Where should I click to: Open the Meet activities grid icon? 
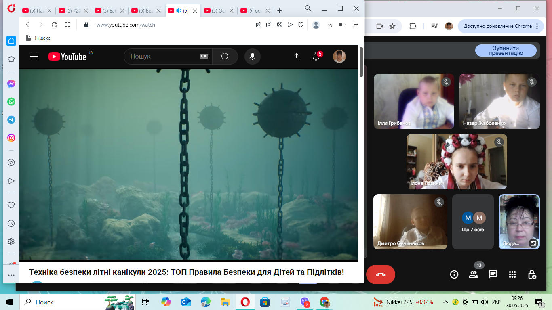click(512, 274)
